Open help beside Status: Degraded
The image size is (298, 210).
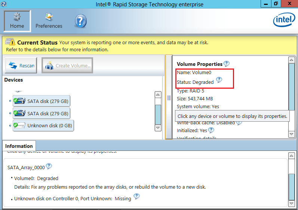click(219, 80)
